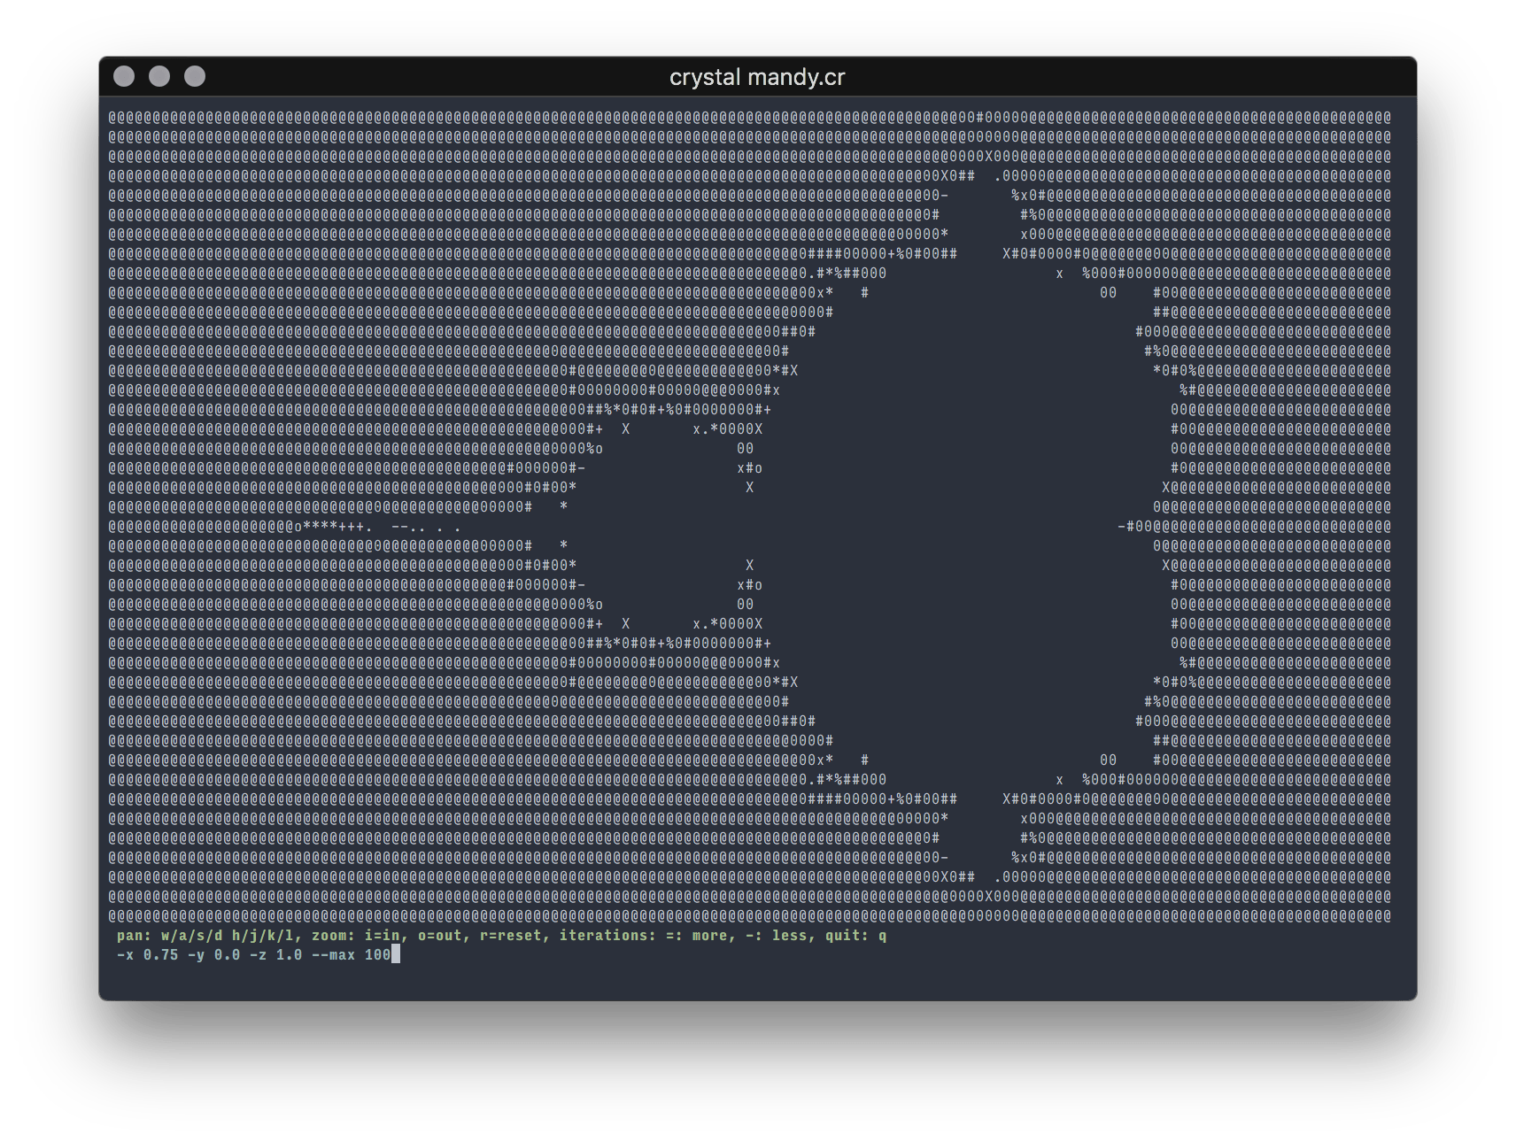The width and height of the screenshot is (1516, 1142).
Task: Click the 'r=reset' help text
Action: click(510, 936)
